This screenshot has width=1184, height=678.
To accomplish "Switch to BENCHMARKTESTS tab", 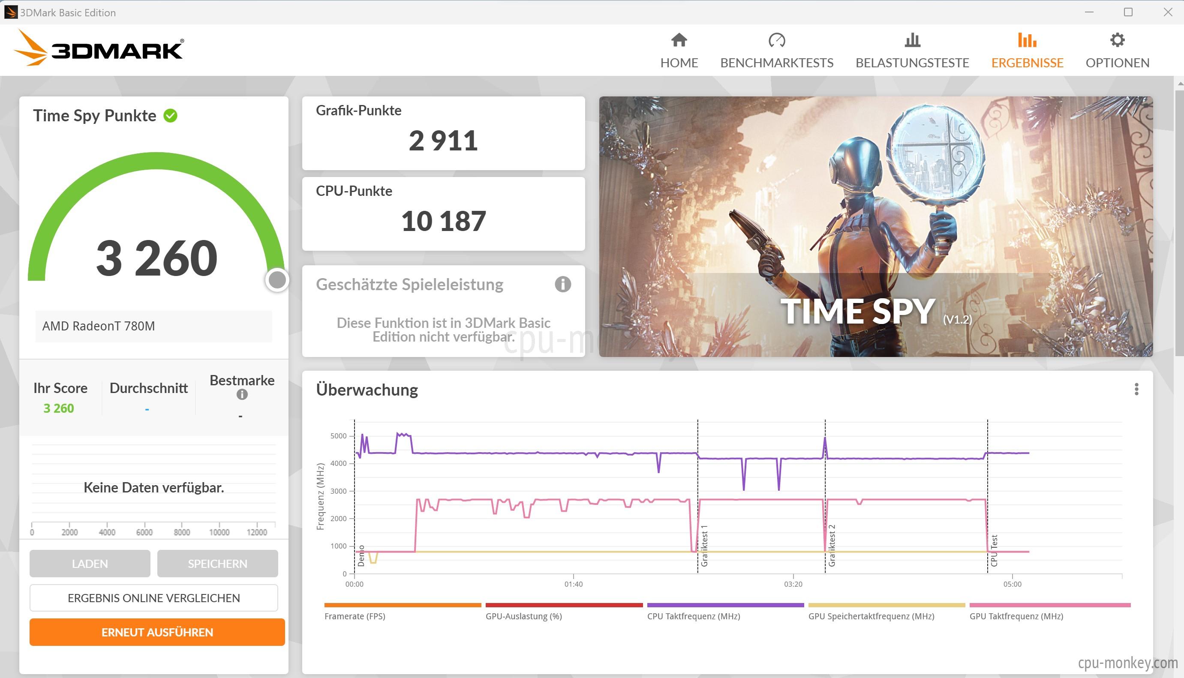I will 776,51.
